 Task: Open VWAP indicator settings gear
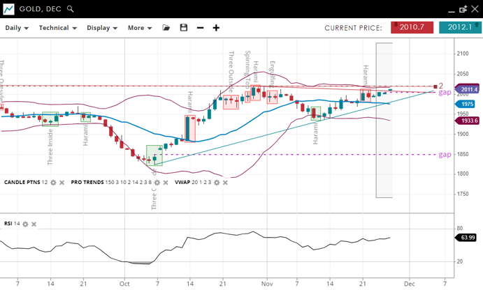[x=217, y=183]
